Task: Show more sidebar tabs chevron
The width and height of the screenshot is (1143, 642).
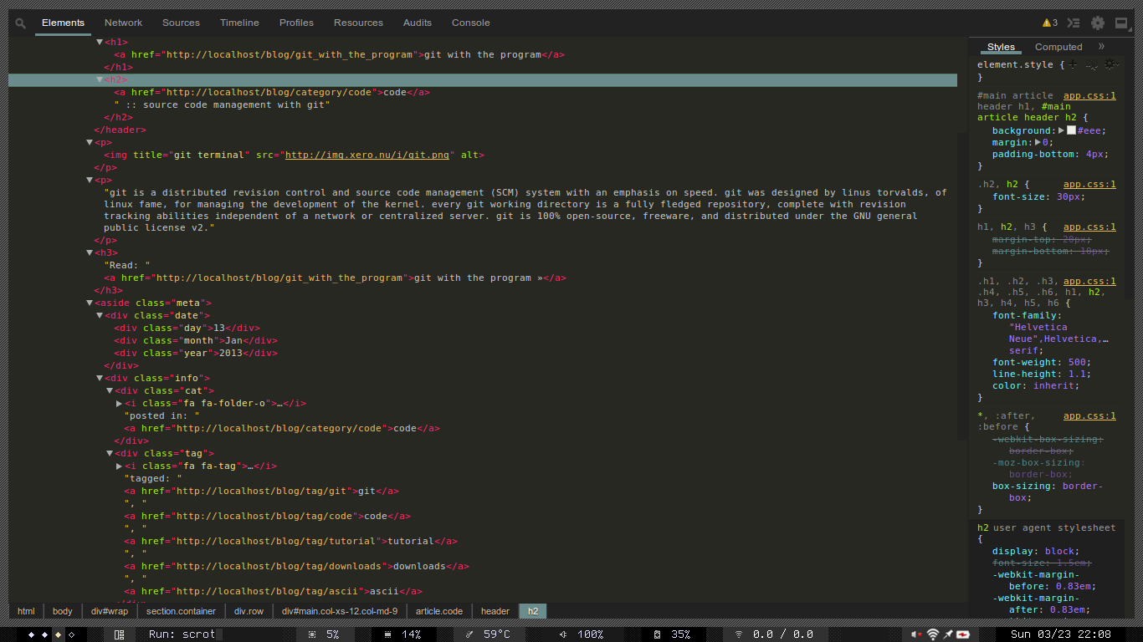Action: (1101, 47)
